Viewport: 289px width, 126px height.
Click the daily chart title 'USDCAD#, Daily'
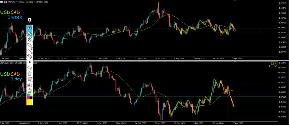coord(6,63)
